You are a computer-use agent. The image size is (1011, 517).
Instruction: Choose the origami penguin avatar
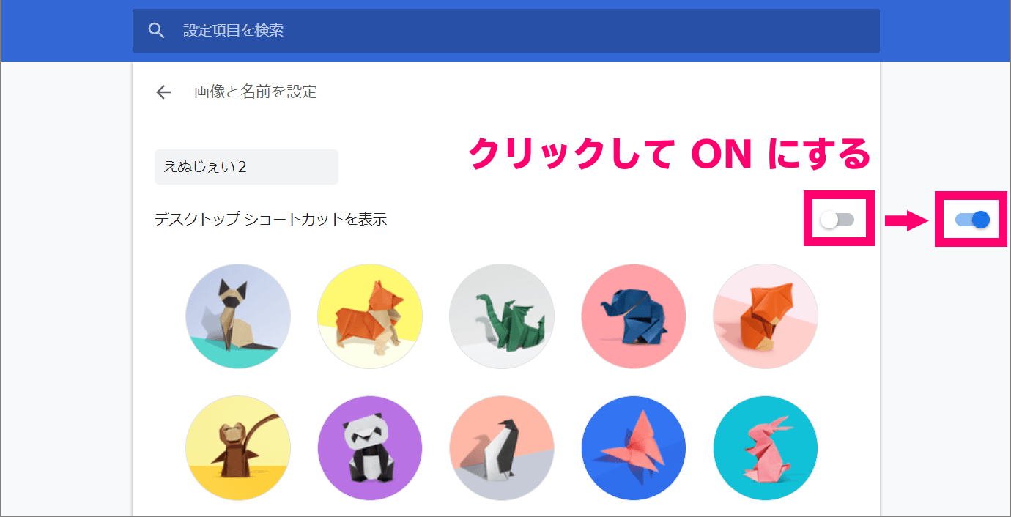click(x=502, y=448)
